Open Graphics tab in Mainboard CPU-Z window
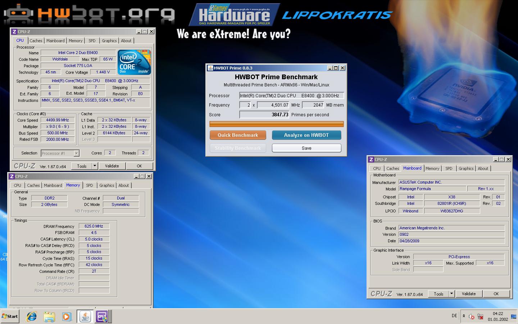Viewport: 518px width, 324px height. (466, 168)
